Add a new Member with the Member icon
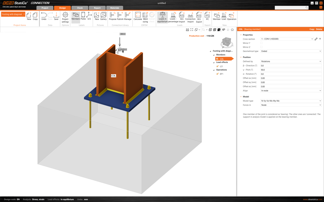The image size is (324, 202). [x=217, y=17]
